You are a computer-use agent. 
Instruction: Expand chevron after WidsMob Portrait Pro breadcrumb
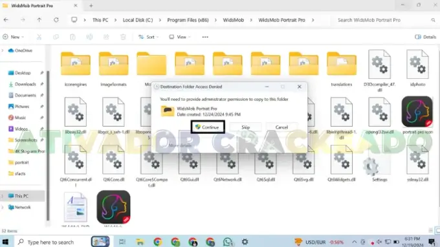pos(313,20)
